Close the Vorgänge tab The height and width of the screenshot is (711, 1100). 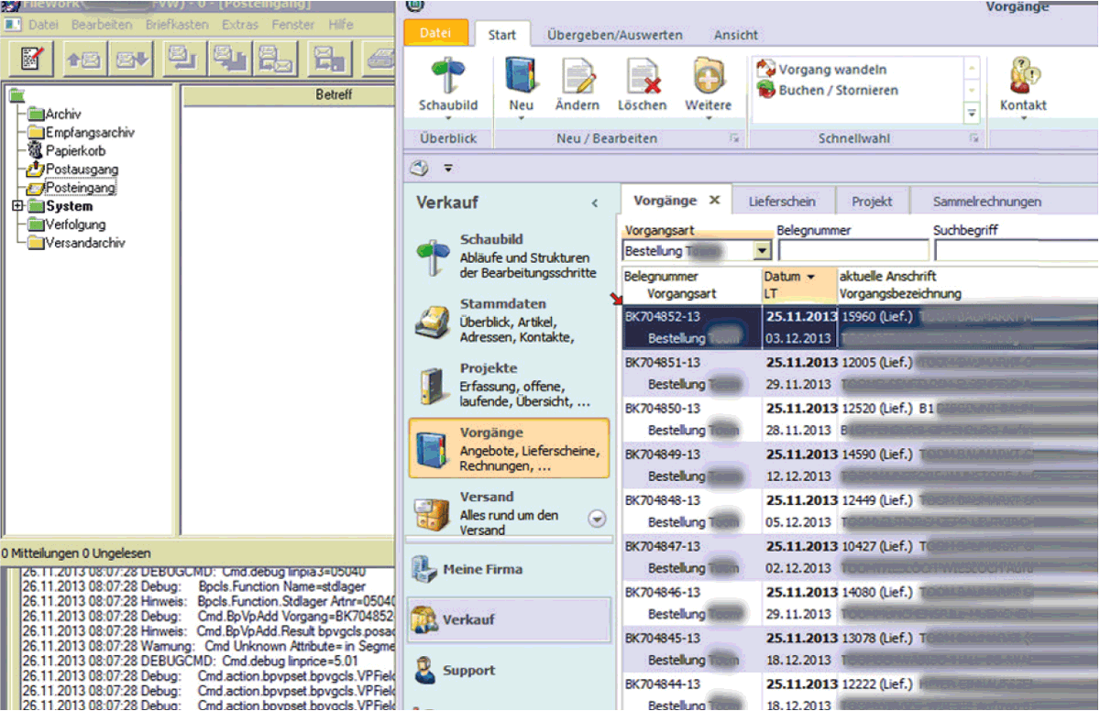715,201
